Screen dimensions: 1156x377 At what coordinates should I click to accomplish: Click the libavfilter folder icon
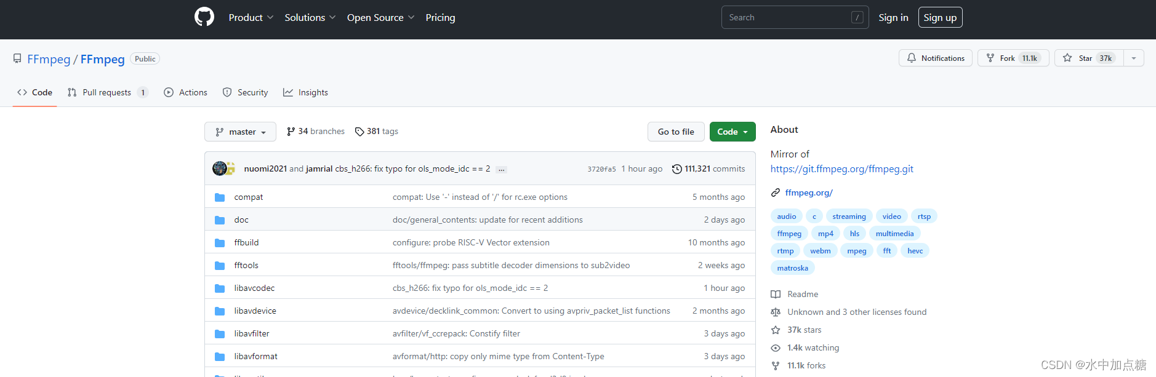[x=220, y=334]
